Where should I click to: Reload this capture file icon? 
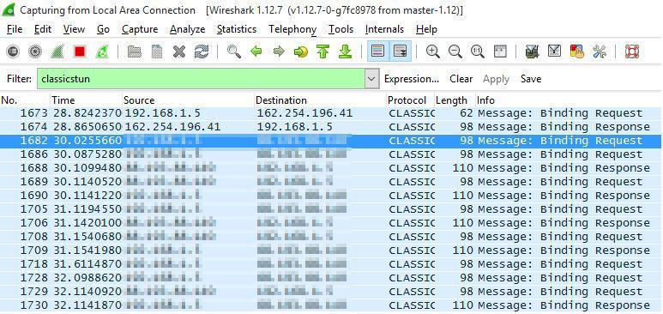coord(202,52)
